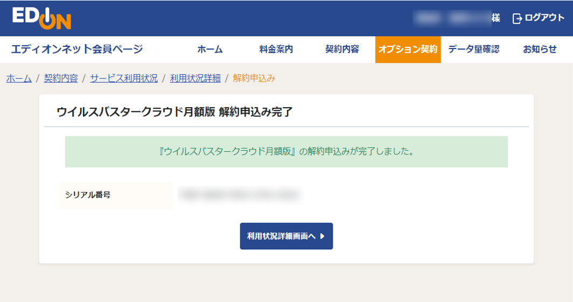Screen dimensions: 573x302
Task: Click the 利用状況詳細画面へ button
Action: [286, 236]
